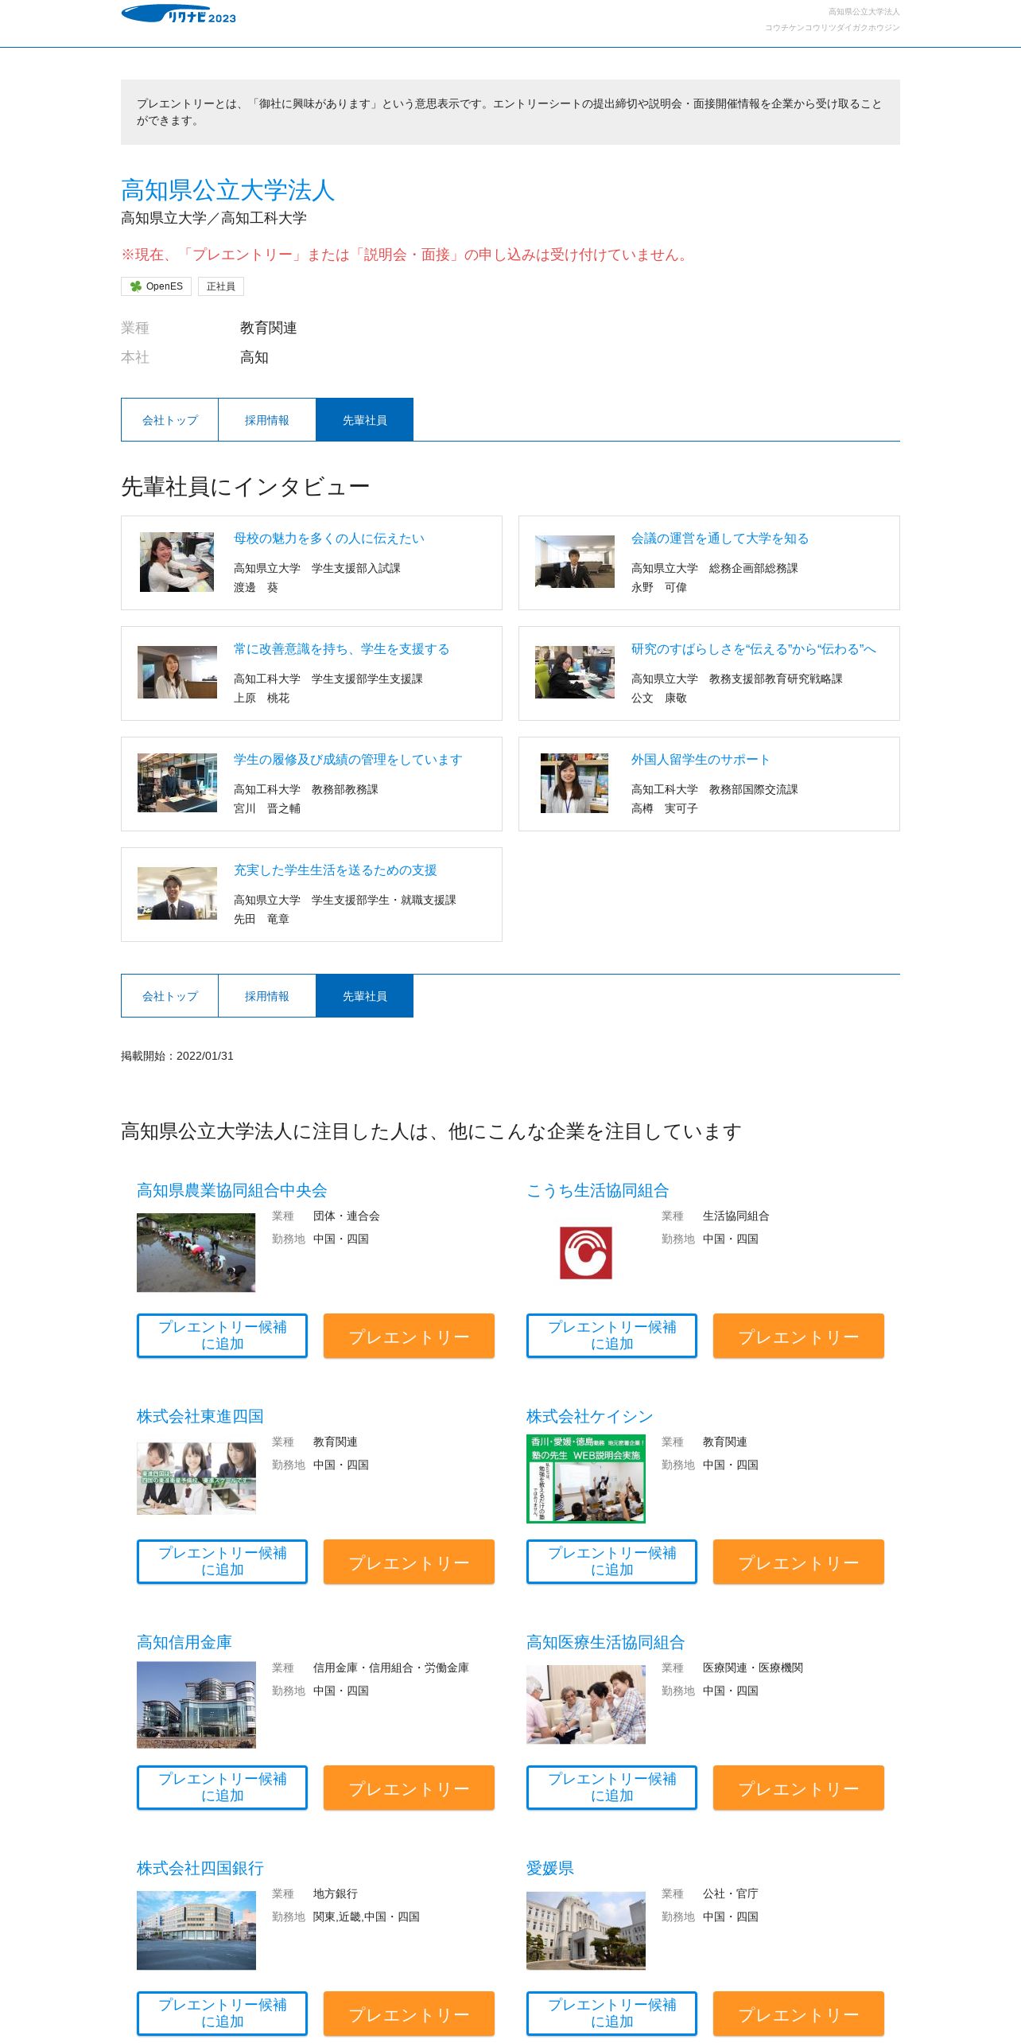1021x2043 pixels.
Task: Pre-entry to 株式会社ケイシン
Action: click(x=798, y=1562)
